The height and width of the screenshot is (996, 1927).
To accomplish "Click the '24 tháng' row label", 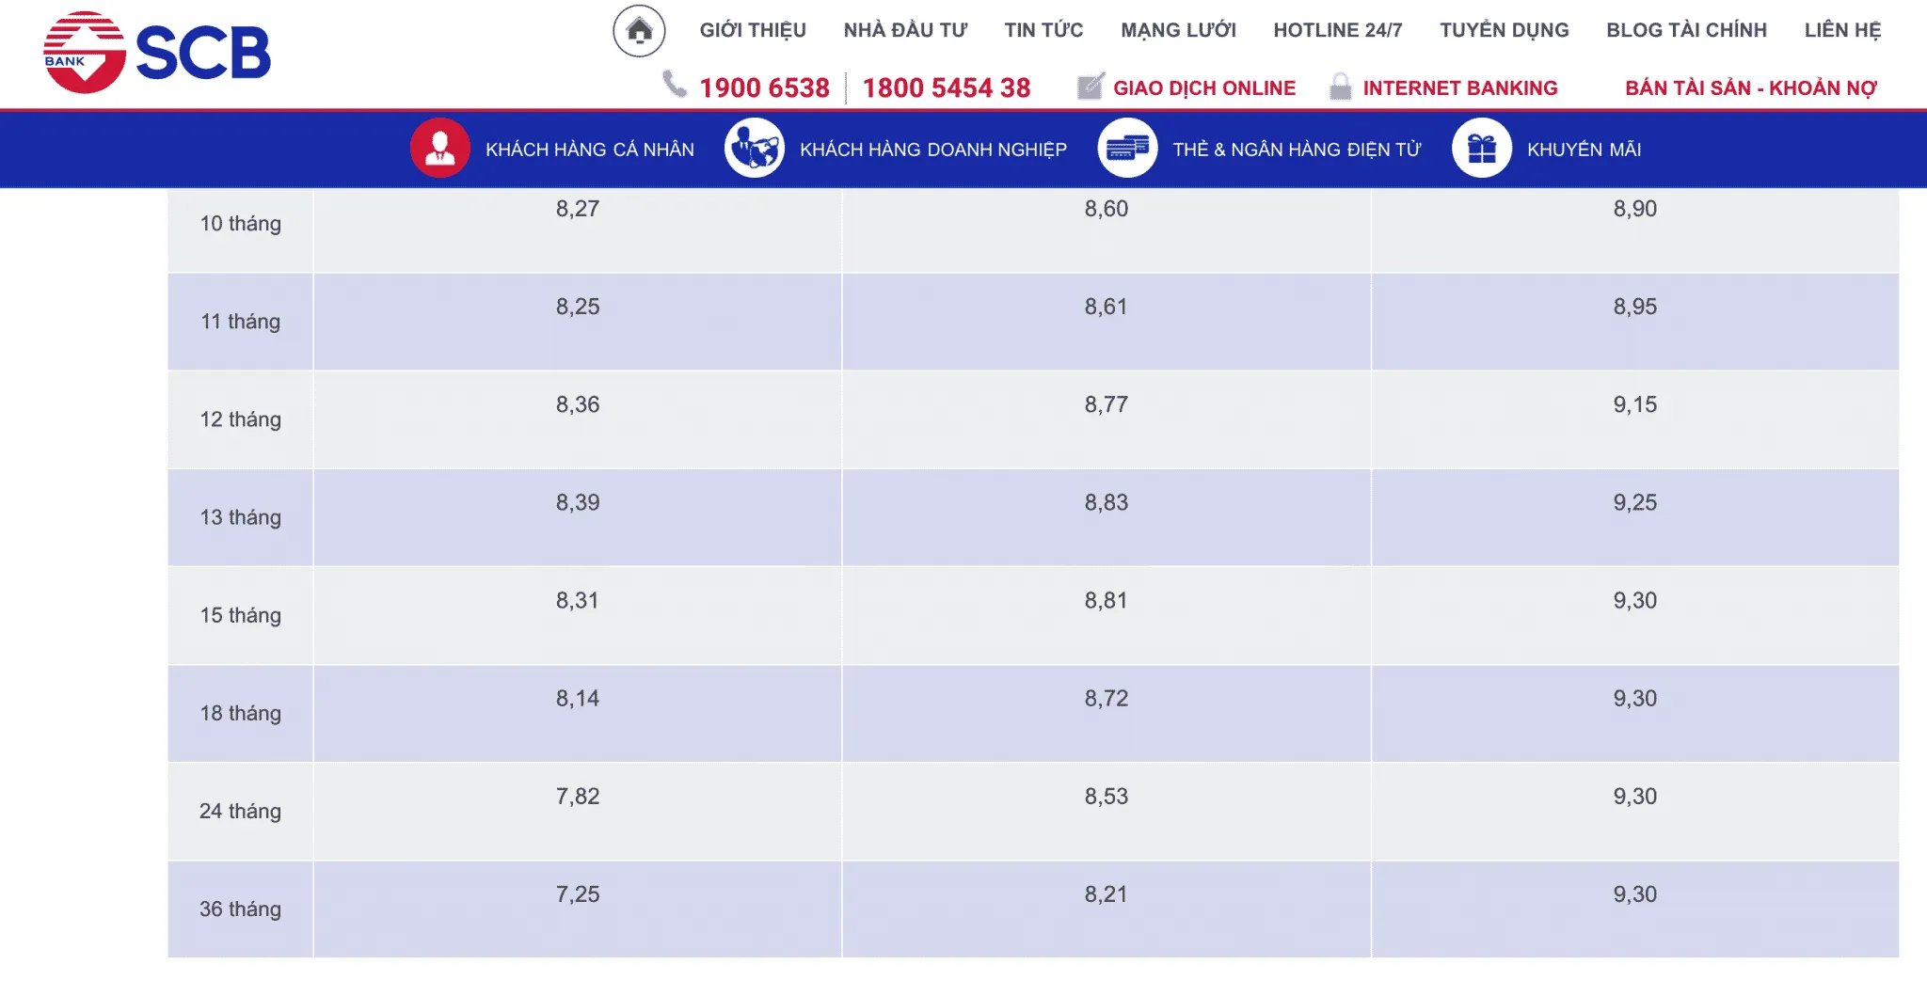I will pos(241,811).
